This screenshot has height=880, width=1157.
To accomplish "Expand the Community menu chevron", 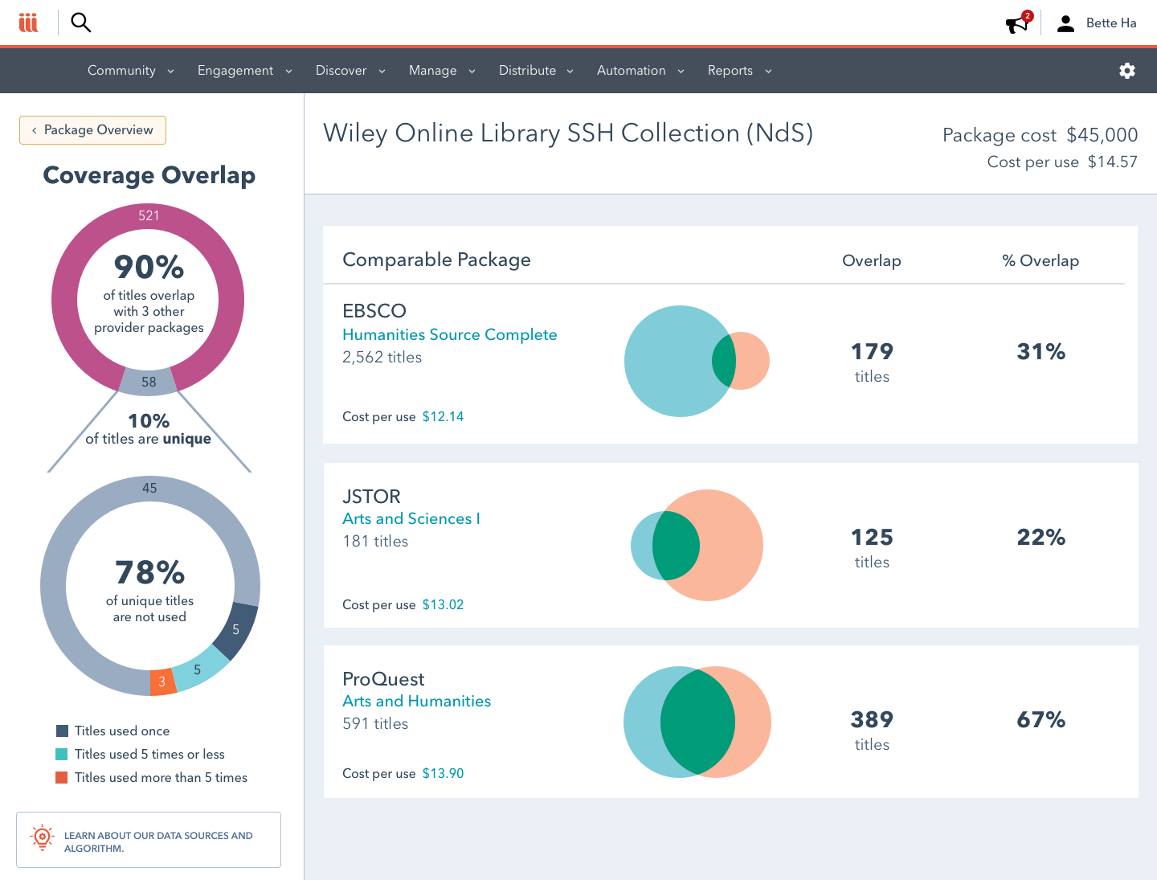I will click(170, 71).
